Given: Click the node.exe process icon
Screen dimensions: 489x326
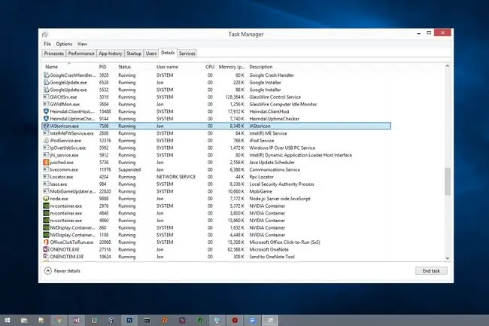Looking at the screenshot, I should click(46, 199).
